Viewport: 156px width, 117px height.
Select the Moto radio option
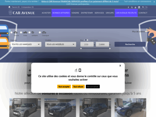[21, 32]
